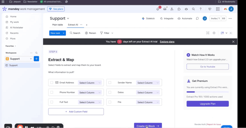The width and height of the screenshot is (246, 128).
Task: Open the view settings gear icon
Action: click(x=214, y=33)
